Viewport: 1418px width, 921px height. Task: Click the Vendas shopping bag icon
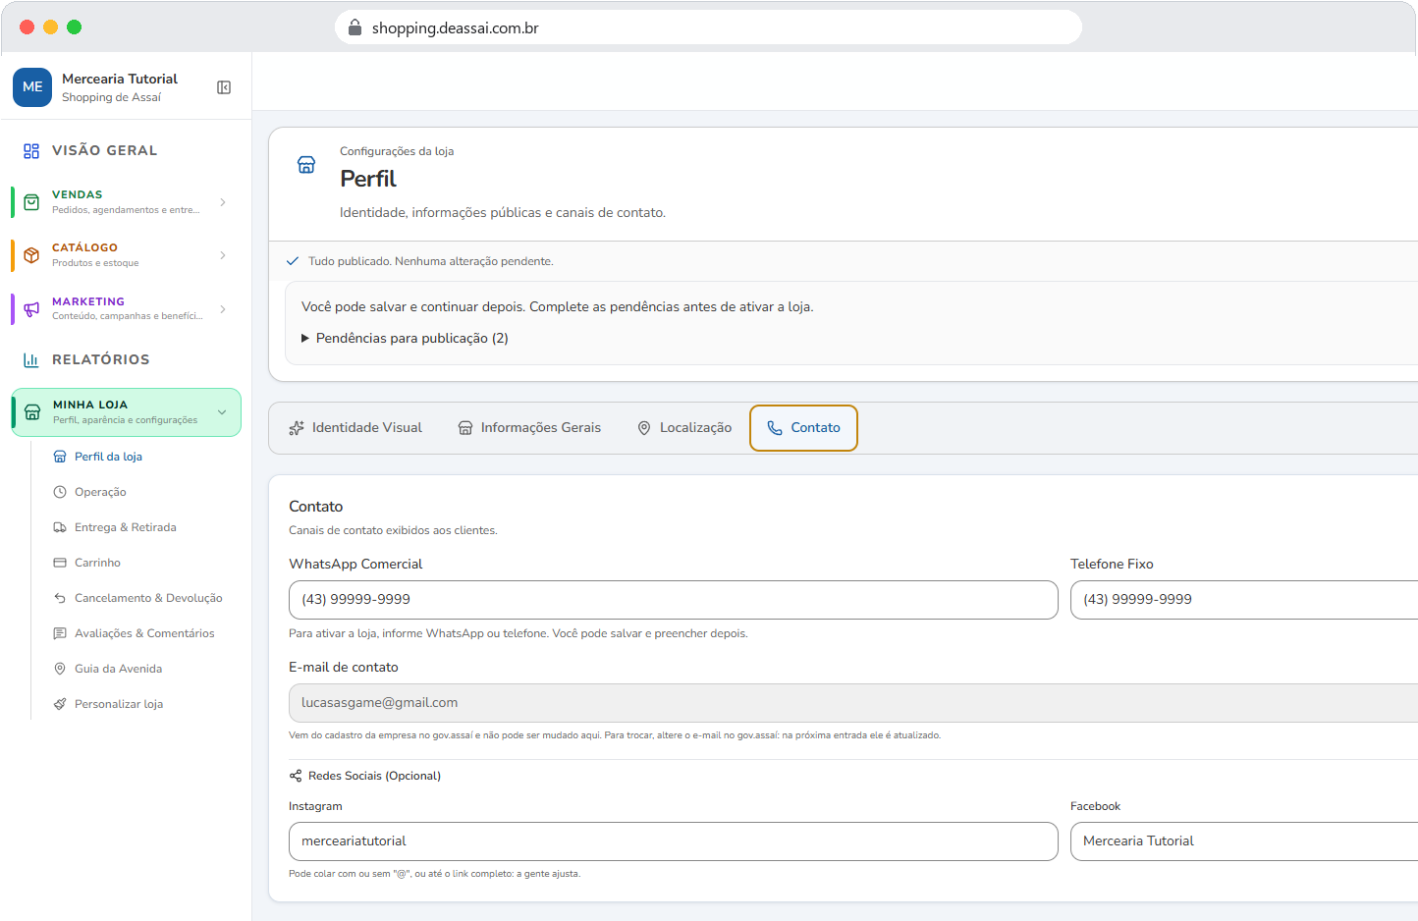click(x=31, y=202)
